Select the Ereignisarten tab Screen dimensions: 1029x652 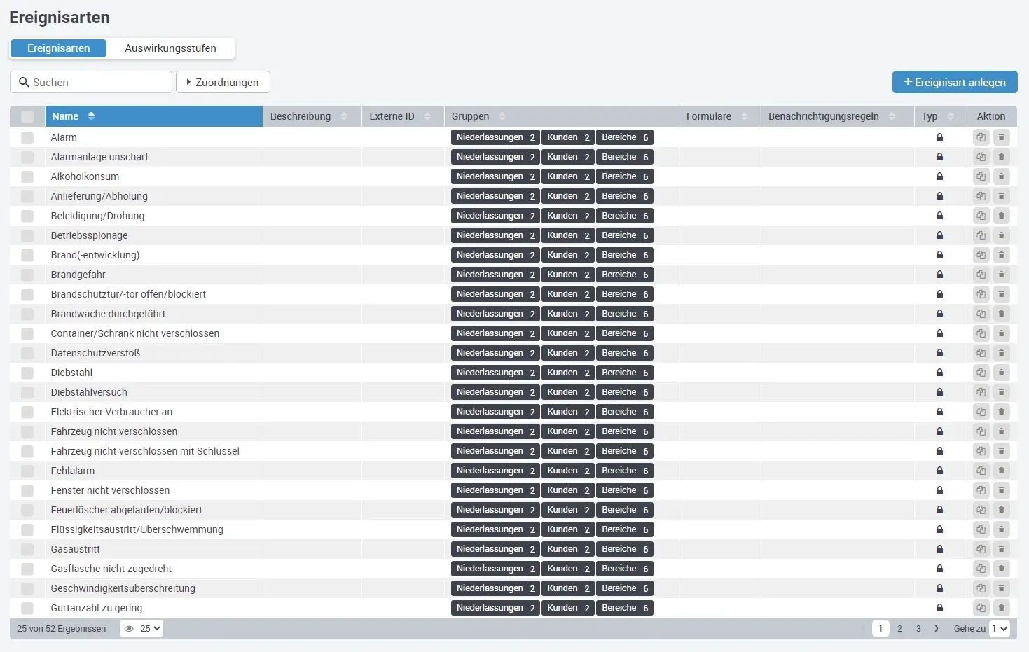pyautogui.click(x=59, y=48)
